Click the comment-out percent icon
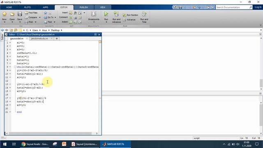The width and height of the screenshot is (263, 148). pos(71,17)
